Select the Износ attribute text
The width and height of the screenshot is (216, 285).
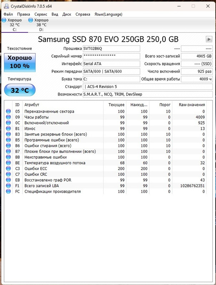coord(30,129)
